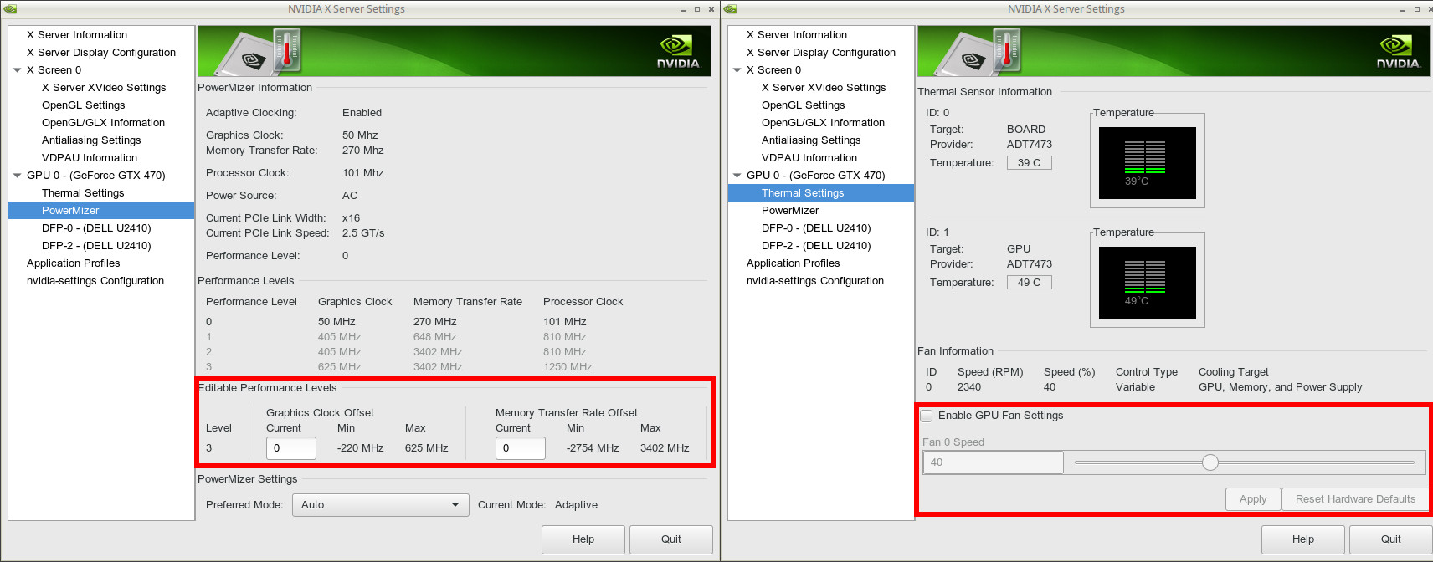Click Reset Hardware Defaults button
This screenshot has height=562, width=1433.
[x=1355, y=499]
